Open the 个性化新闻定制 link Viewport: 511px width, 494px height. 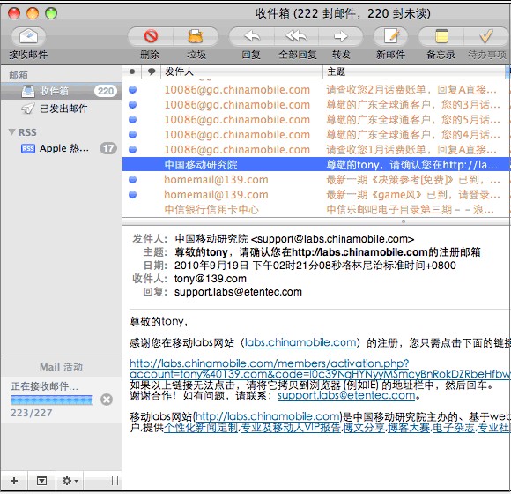[x=201, y=427]
